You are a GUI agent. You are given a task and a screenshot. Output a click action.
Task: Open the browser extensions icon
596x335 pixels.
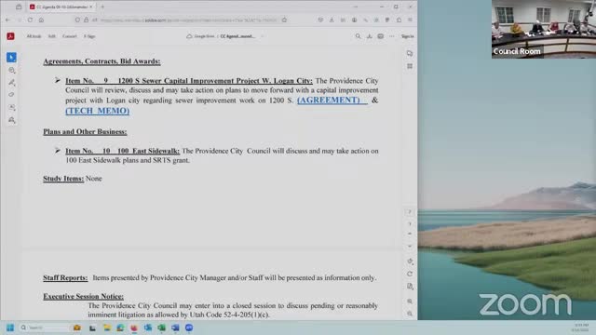pos(399,20)
